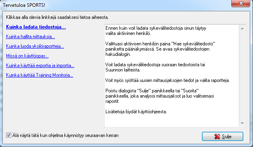Uncheck "Älä näytä tätä kun ohjelma käynnistyy" checkbox
The width and height of the screenshot is (253, 147).
[x=8, y=135]
